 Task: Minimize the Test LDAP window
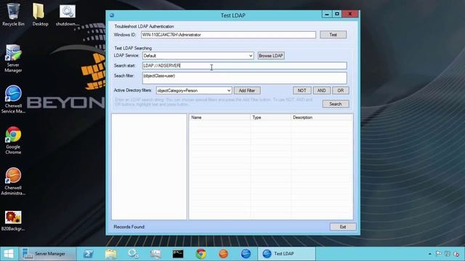point(327,14)
